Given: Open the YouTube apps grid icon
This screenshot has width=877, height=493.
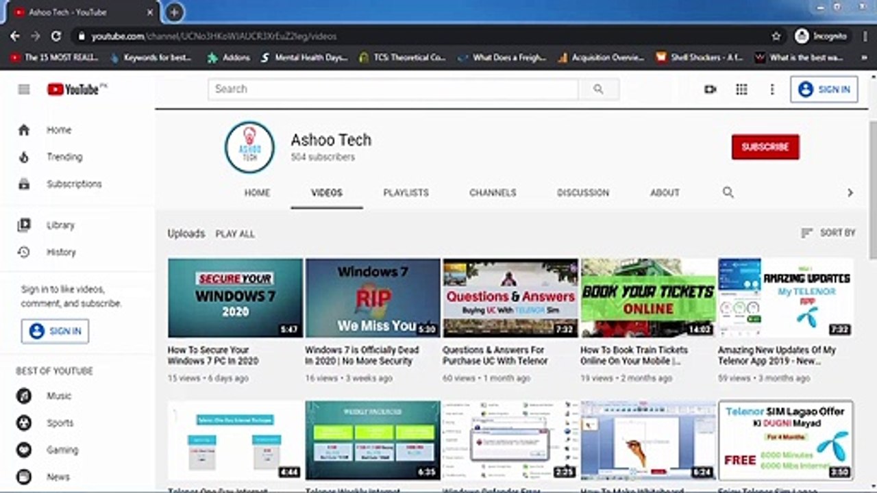Looking at the screenshot, I should (x=741, y=89).
